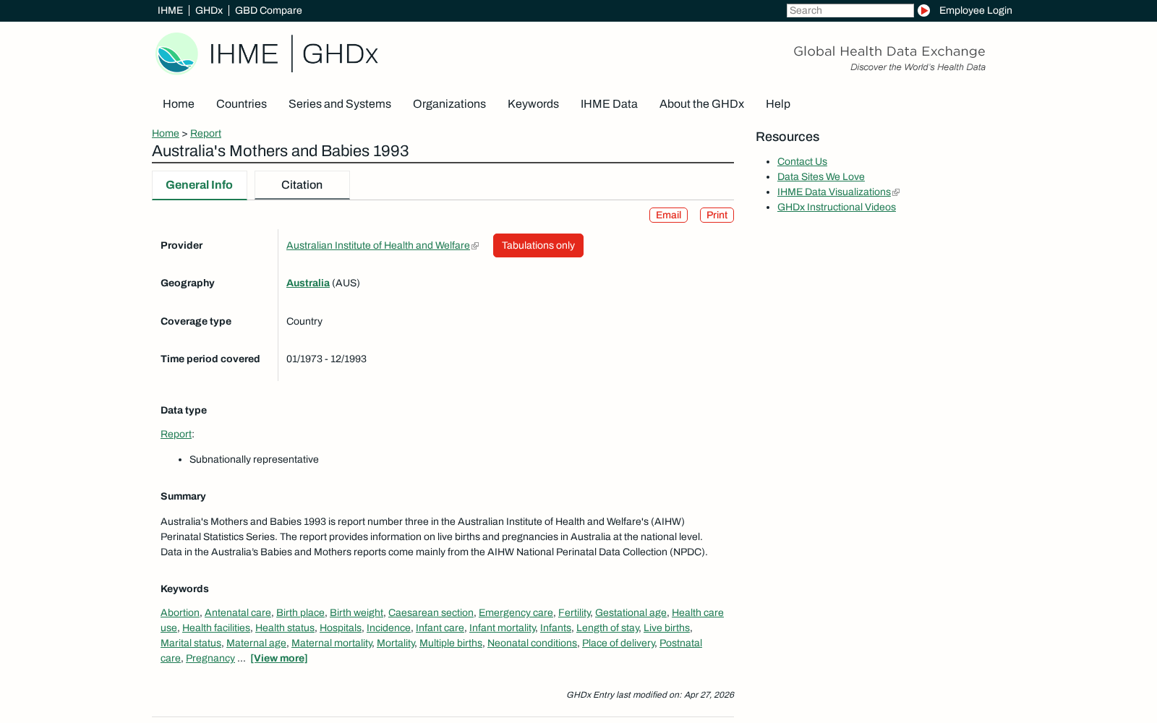The height and width of the screenshot is (723, 1157).
Task: Open Employee Login
Action: (x=975, y=10)
